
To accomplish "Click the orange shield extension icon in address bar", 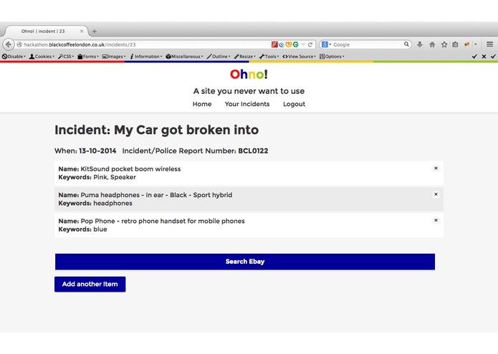I will [288, 44].
